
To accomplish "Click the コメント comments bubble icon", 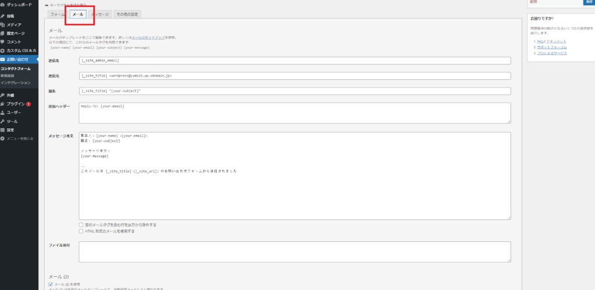I will pos(3,42).
